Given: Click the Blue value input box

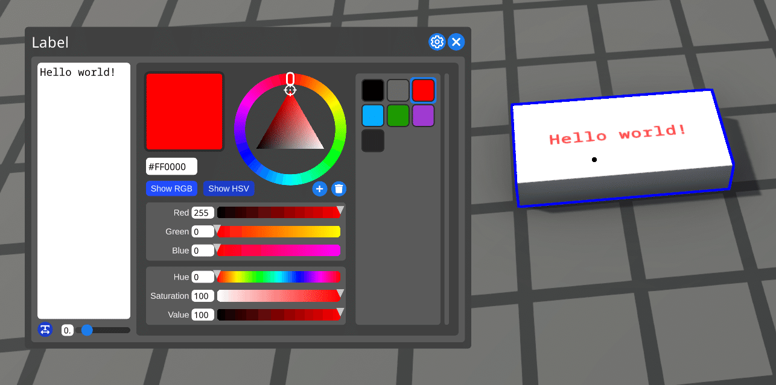Looking at the screenshot, I should [x=203, y=250].
